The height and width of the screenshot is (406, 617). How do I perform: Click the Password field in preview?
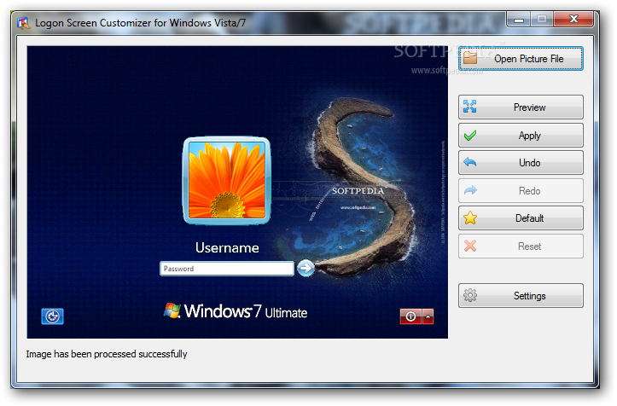pos(227,269)
